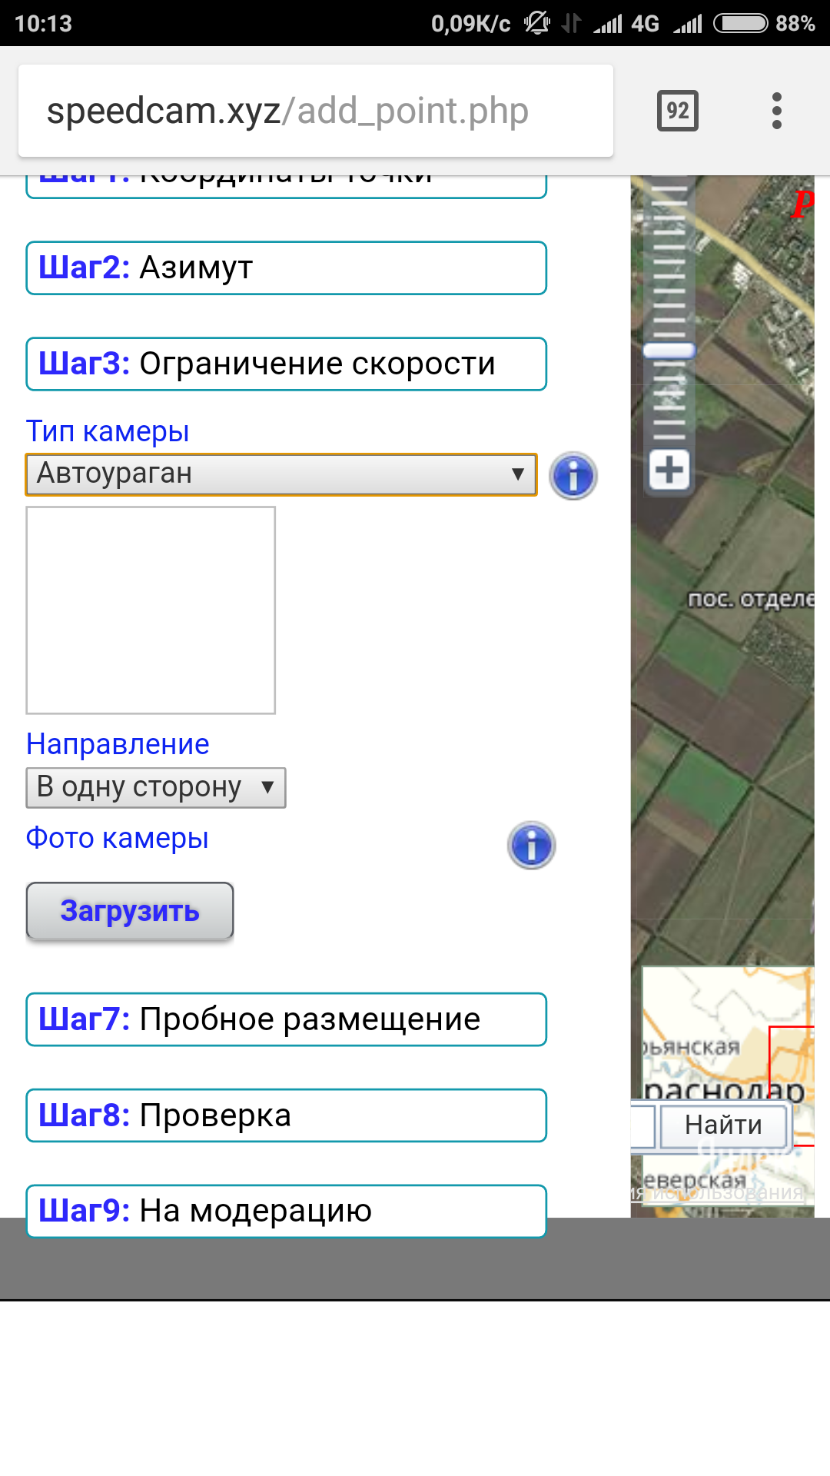830x1476 pixels.
Task: Open the browser three-dot overflow menu
Action: (776, 111)
